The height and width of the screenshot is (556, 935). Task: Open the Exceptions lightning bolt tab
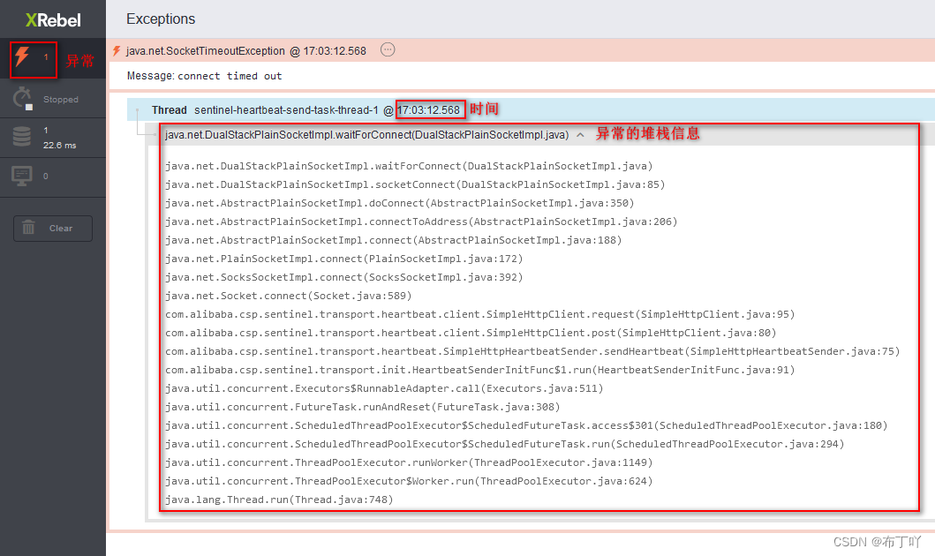(x=22, y=57)
